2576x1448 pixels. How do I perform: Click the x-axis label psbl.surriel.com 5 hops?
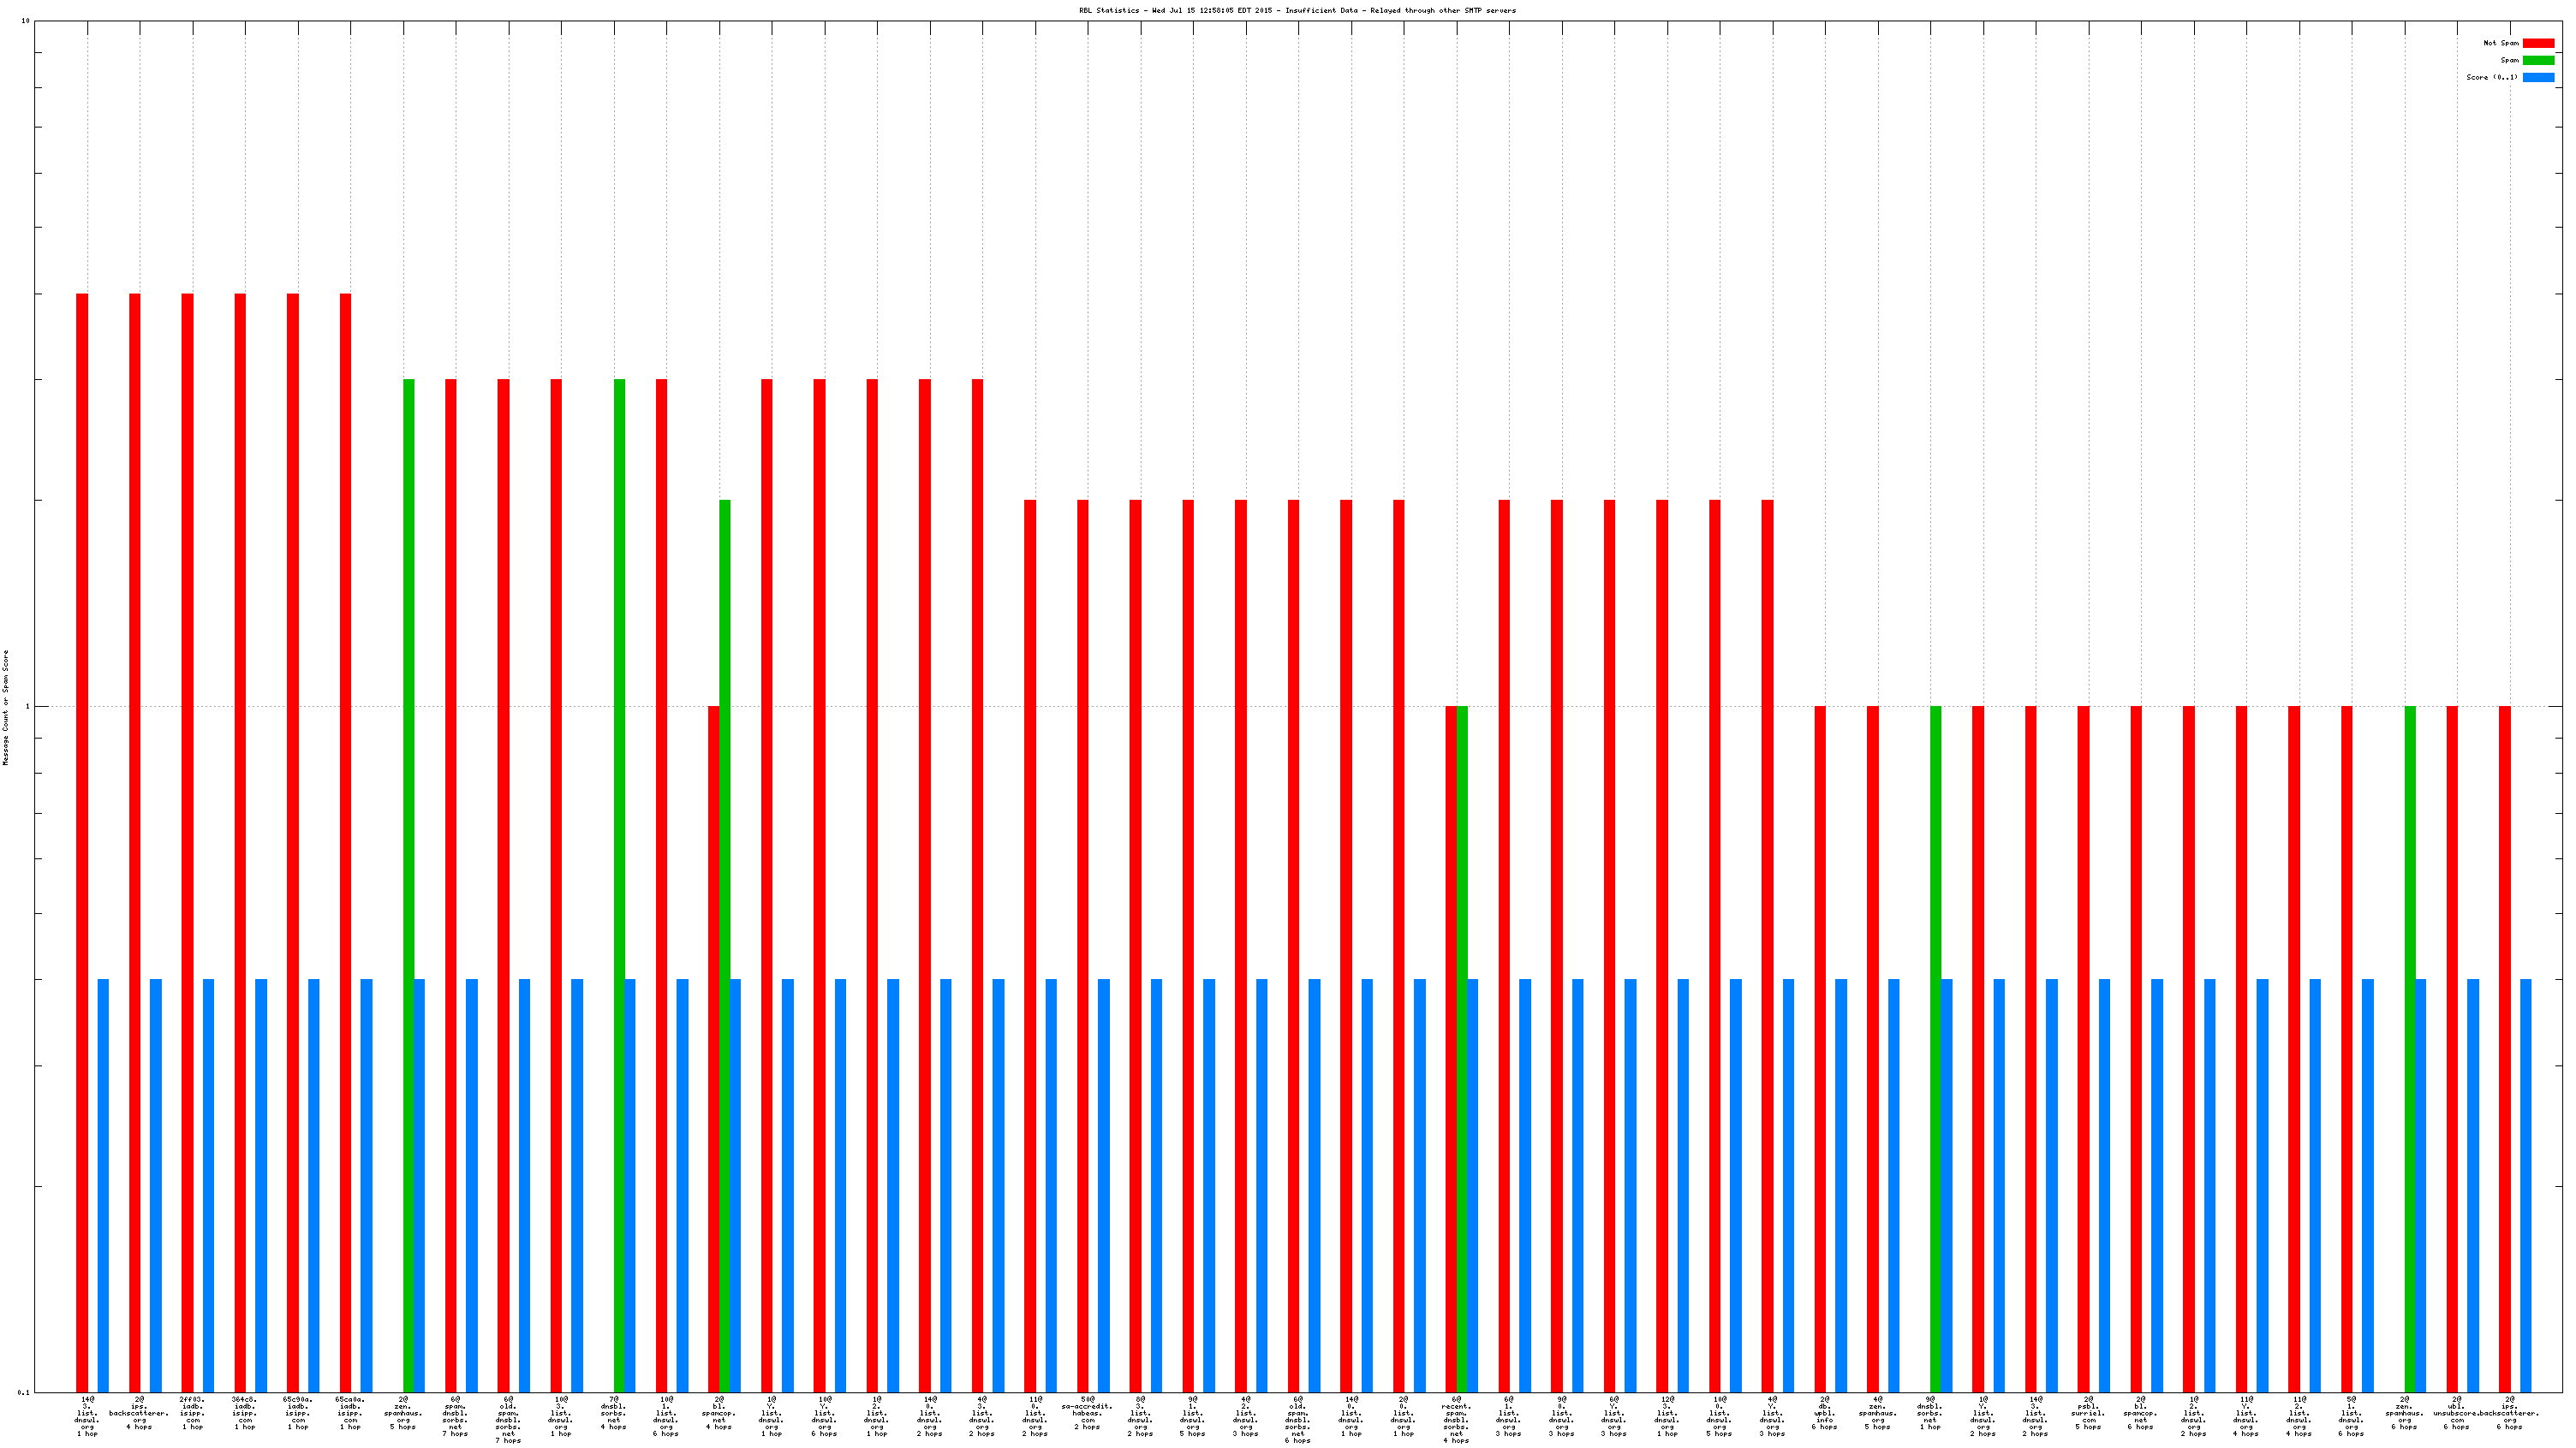pos(2088,1412)
